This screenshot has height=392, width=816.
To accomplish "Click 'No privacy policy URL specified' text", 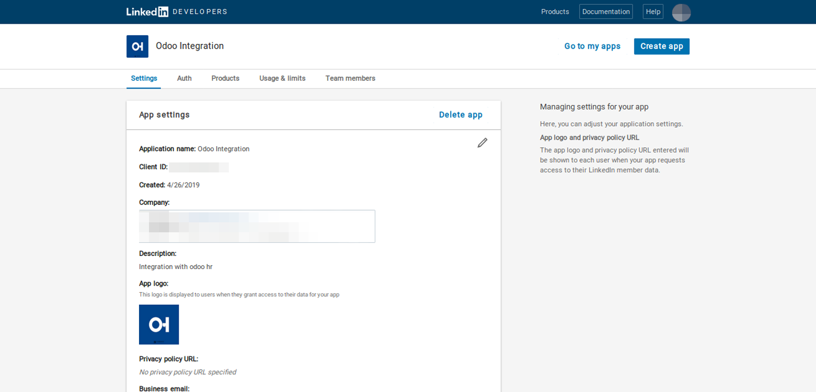I will (188, 372).
